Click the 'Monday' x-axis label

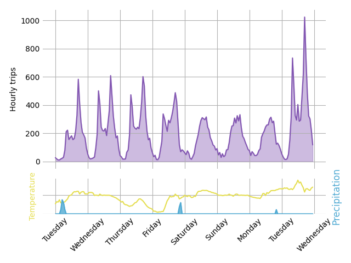coord(250,230)
